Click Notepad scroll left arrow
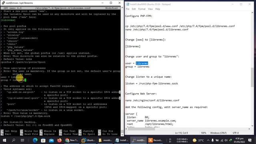 pos(126,129)
